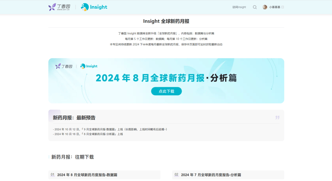Click the list icon beside username 小慕慕慕
332x181 pixels.
click(x=283, y=7)
